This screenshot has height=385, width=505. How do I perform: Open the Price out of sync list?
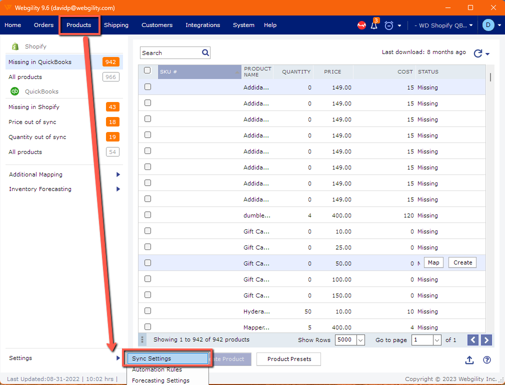pos(64,122)
